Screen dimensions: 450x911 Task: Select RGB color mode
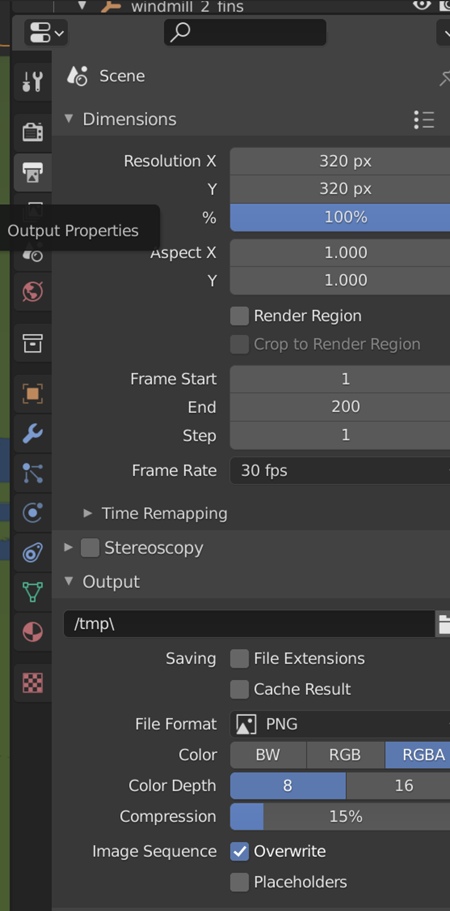coord(345,755)
